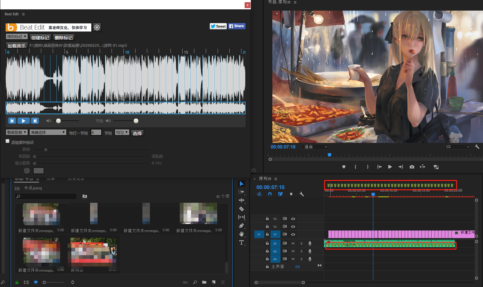Click the 选择 button
Viewport: 483px width, 287px height.
(x=137, y=133)
